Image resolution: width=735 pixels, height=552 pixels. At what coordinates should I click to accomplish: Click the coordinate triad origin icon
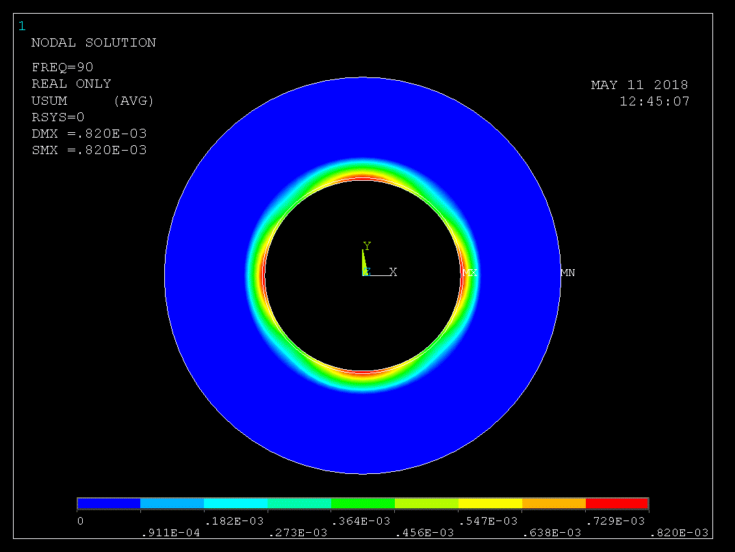(366, 272)
